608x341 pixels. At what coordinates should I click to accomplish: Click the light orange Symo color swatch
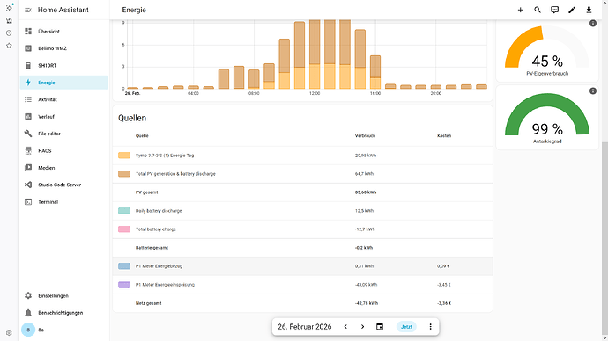pos(124,156)
